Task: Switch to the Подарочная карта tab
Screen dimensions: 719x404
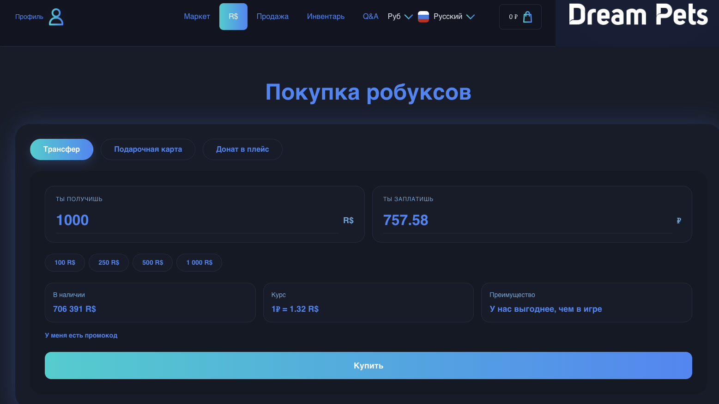Action: point(148,149)
